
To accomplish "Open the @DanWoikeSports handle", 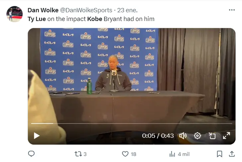I will (x=86, y=10).
